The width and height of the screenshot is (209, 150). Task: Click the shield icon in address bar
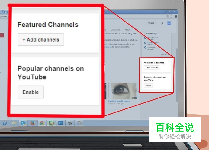coord(168,17)
